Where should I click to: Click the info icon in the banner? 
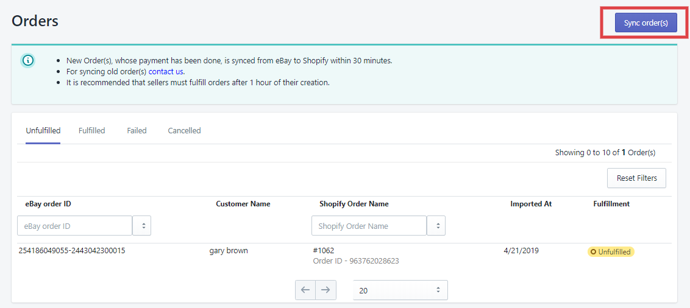pyautogui.click(x=28, y=60)
